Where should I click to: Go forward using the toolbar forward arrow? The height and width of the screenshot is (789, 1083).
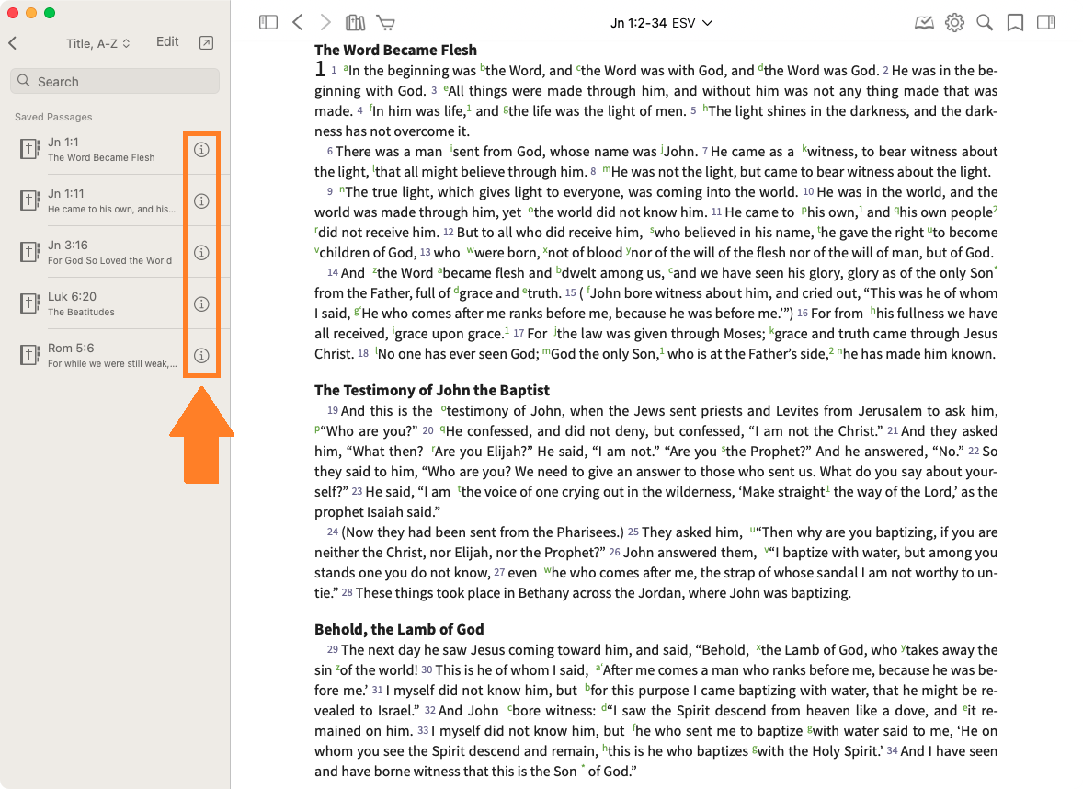(325, 23)
